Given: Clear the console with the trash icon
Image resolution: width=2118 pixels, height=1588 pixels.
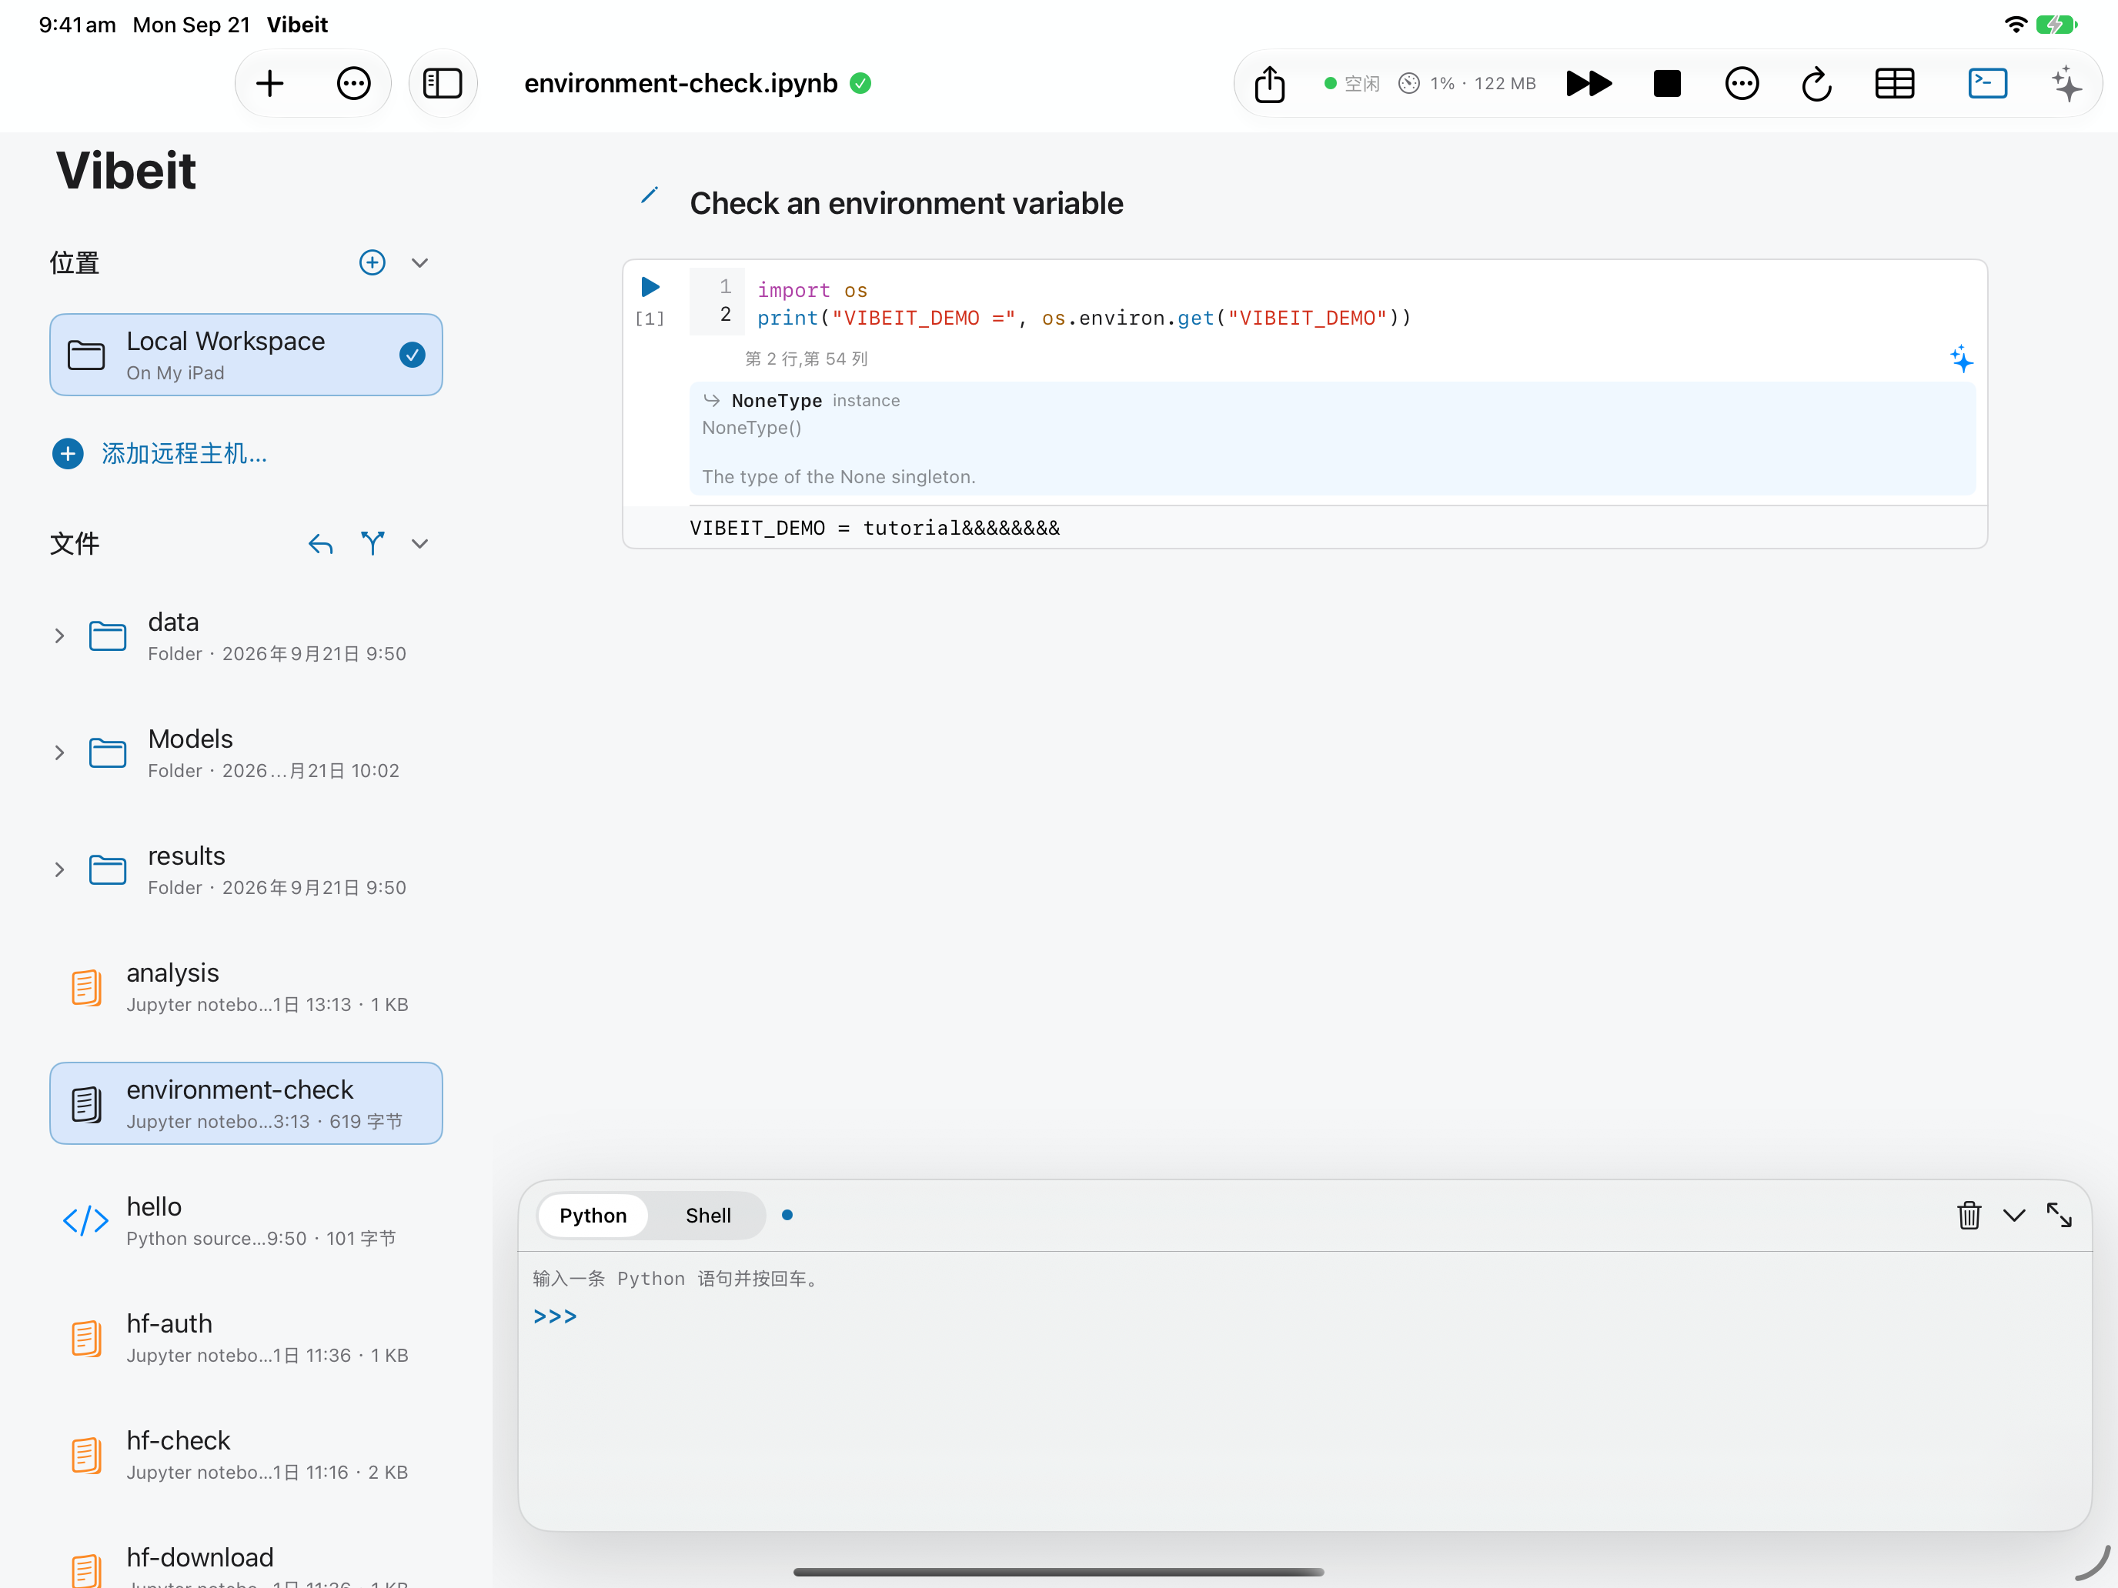Looking at the screenshot, I should [1969, 1215].
